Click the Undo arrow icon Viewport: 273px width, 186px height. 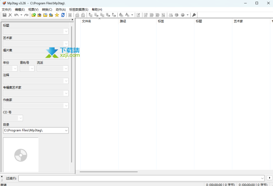[x=16, y=15]
